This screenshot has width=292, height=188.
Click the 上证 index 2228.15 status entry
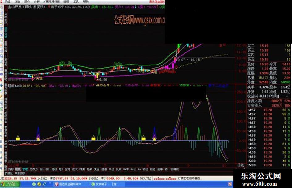coord(23,178)
